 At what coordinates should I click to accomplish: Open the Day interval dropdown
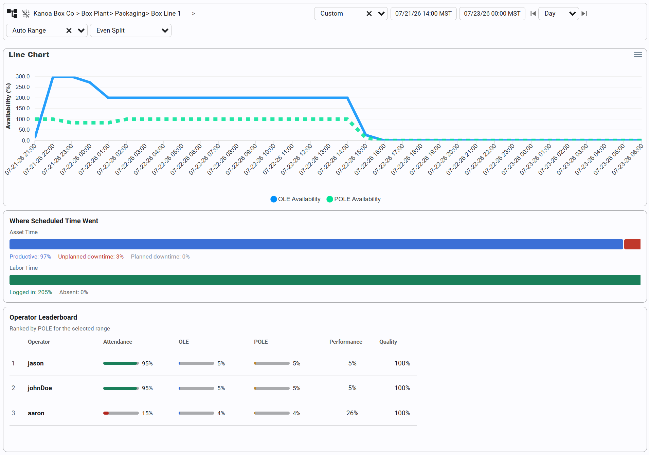pyautogui.click(x=559, y=14)
